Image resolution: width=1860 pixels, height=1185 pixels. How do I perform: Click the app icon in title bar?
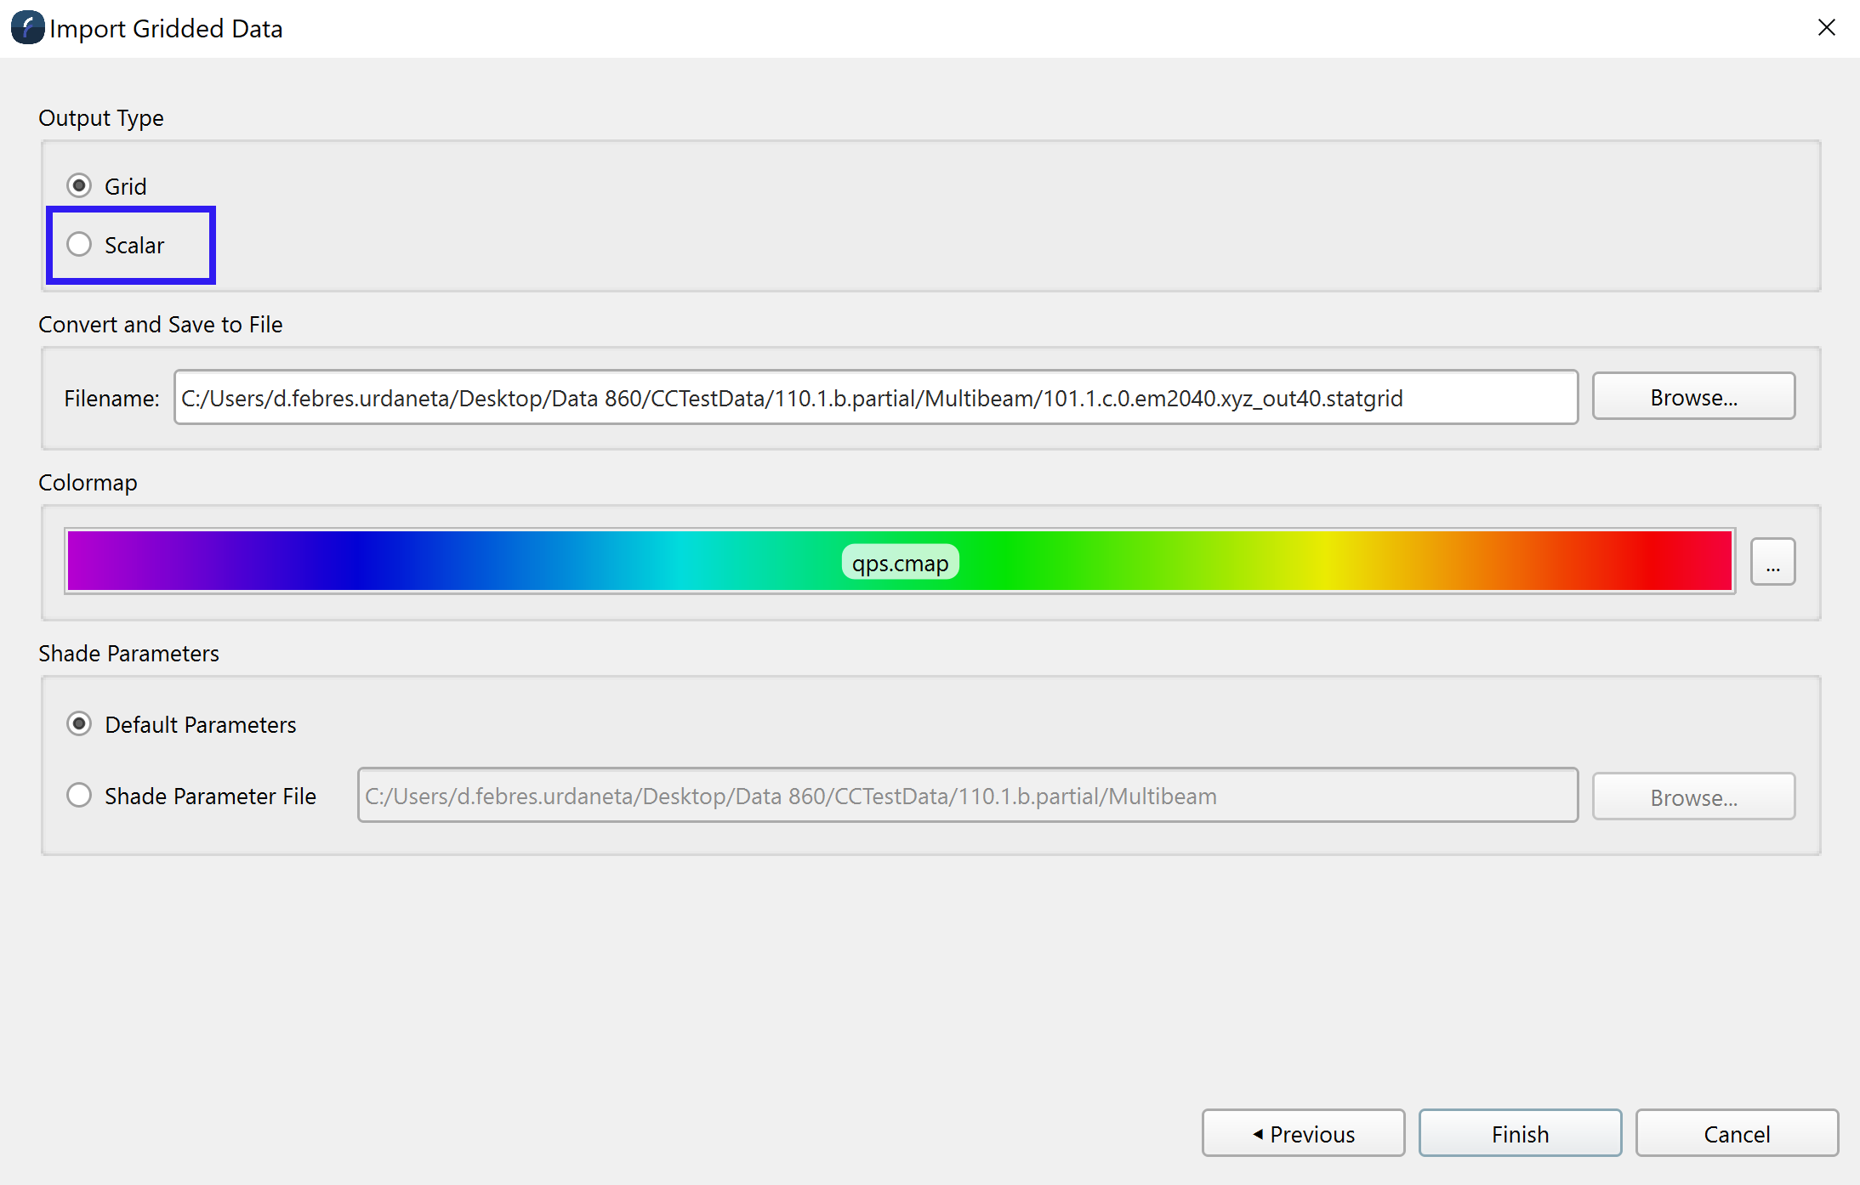[x=27, y=27]
